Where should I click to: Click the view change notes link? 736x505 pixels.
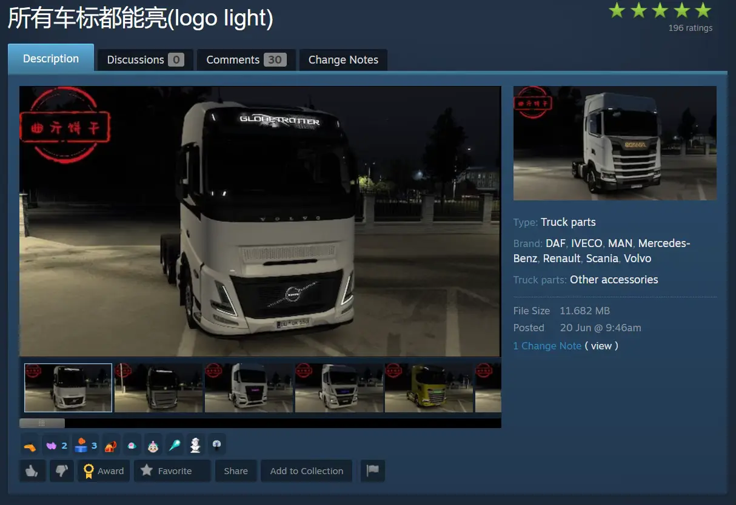pos(601,346)
